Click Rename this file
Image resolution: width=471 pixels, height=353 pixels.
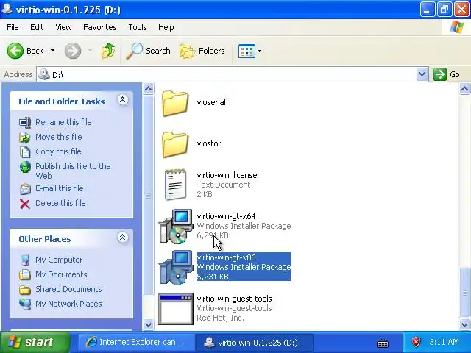(63, 122)
